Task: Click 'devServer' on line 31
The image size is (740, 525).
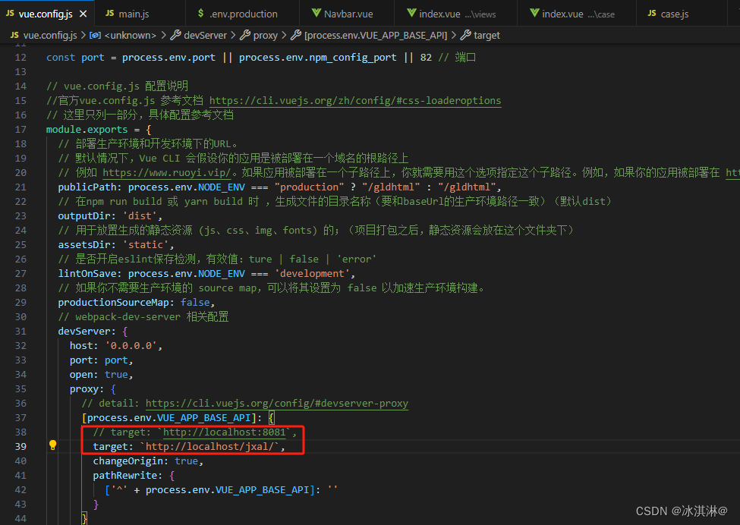Action: pos(84,331)
